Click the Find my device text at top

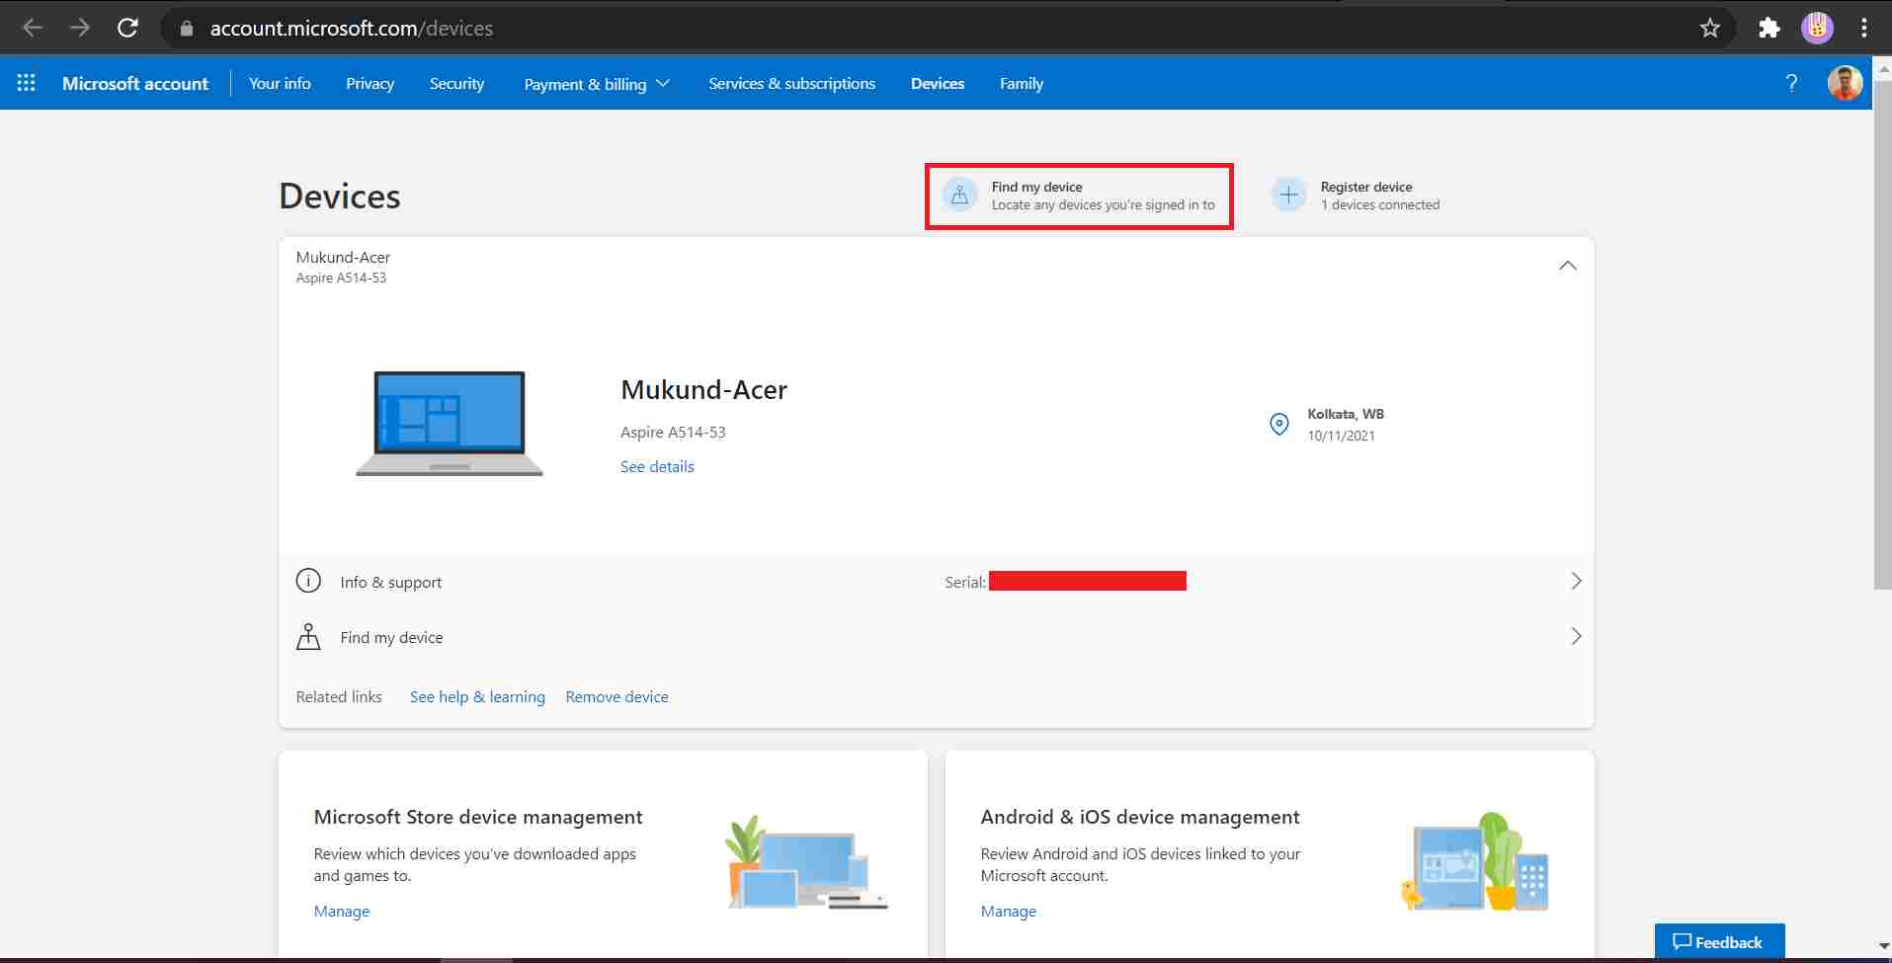tap(1036, 187)
